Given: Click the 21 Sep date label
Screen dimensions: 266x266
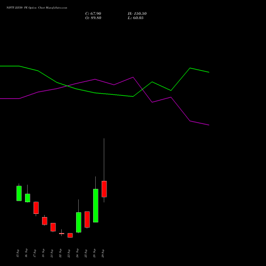Looking at the screenshot, I should pyautogui.click(x=52, y=253).
